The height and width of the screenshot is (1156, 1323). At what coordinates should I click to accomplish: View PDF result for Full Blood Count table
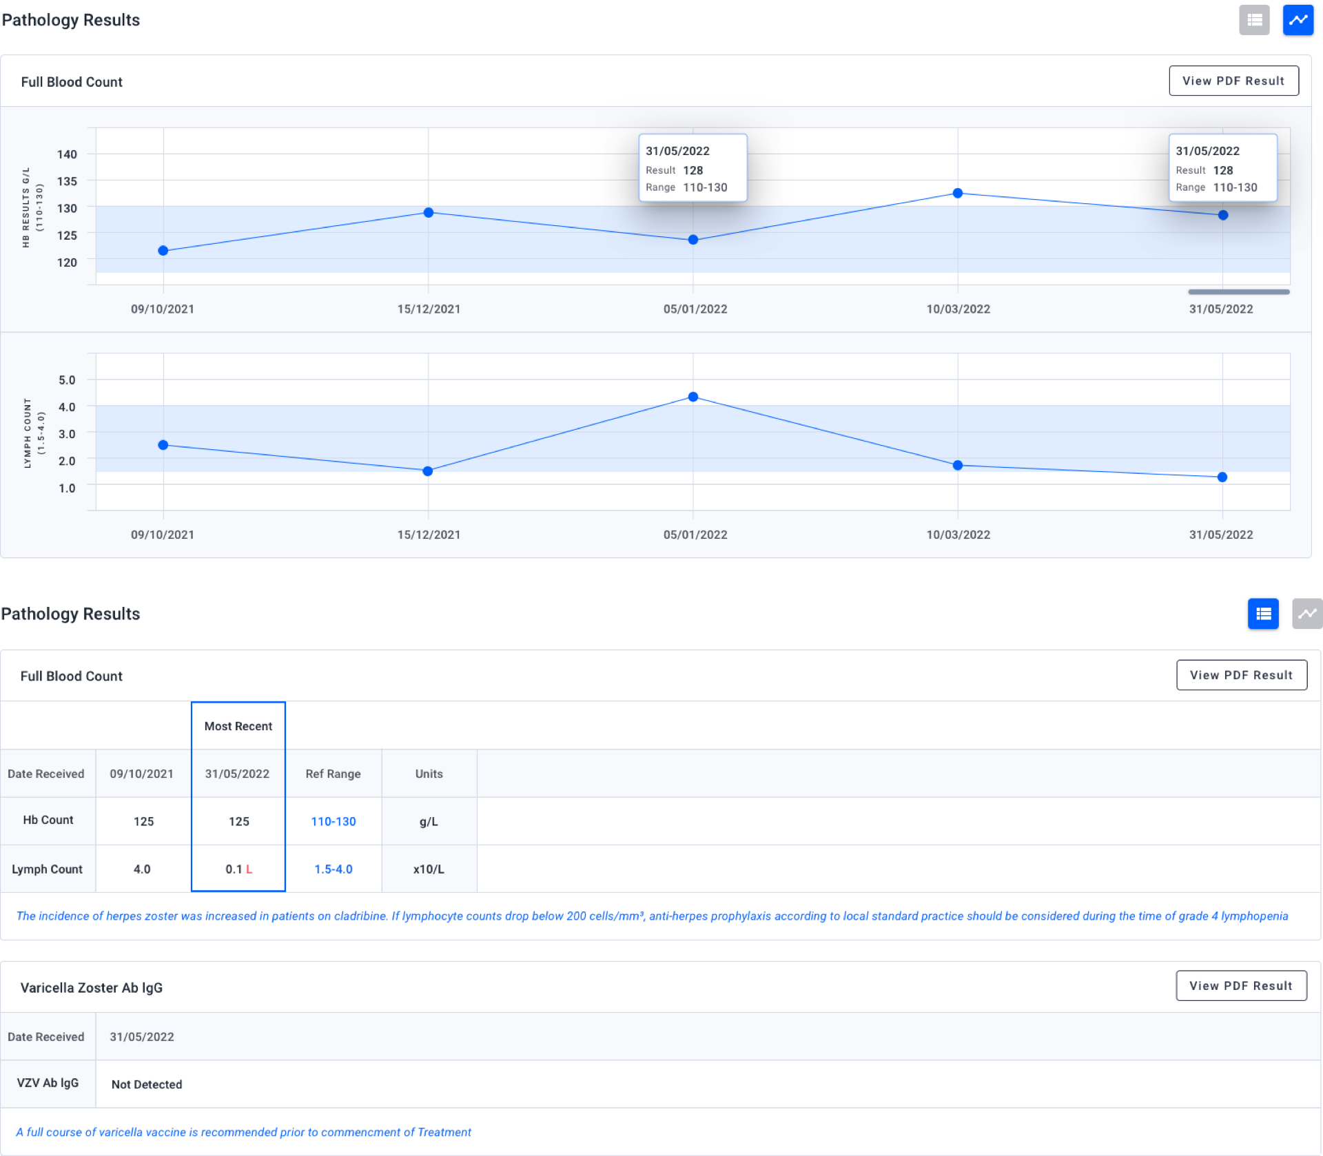pyautogui.click(x=1241, y=675)
